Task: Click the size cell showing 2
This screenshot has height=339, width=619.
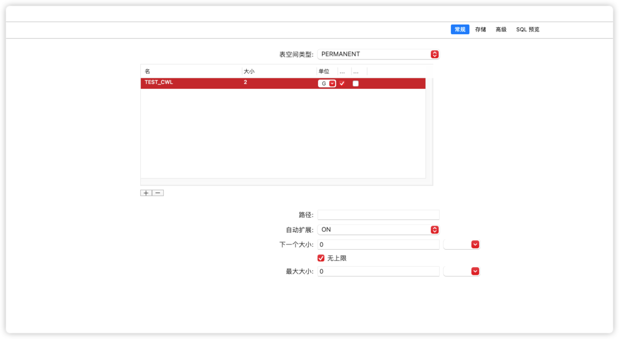Action: tap(279, 83)
